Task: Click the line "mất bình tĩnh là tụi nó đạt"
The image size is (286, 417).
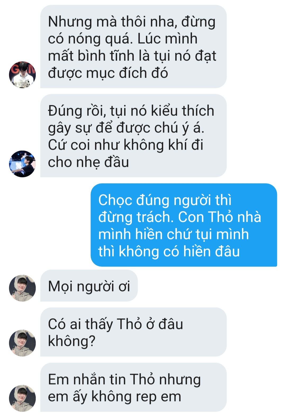Action: [132, 56]
